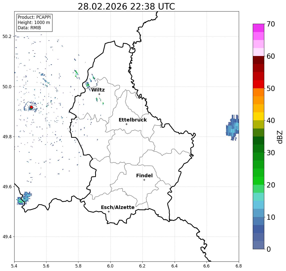Screen dimensions: 286x271
Task: Click the latitude label 50.2
Action: (7, 36)
